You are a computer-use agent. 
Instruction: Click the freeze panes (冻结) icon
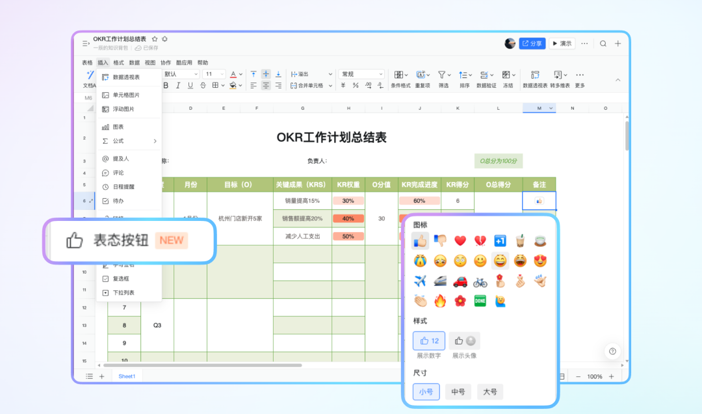[x=508, y=75]
